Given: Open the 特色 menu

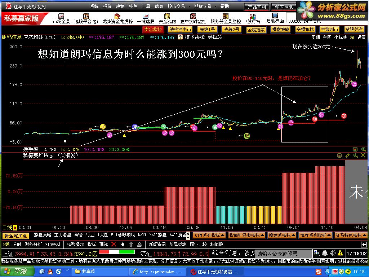Looking at the screenshot, I should pyautogui.click(x=133, y=6).
